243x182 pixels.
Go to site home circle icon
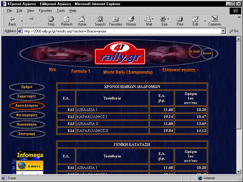pyautogui.click(x=207, y=53)
